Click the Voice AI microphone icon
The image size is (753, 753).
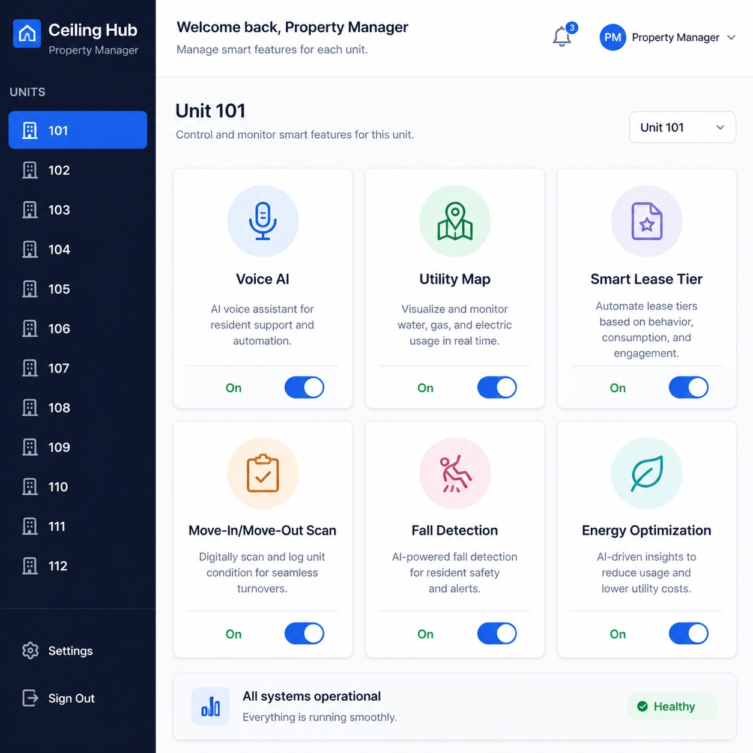click(x=262, y=221)
